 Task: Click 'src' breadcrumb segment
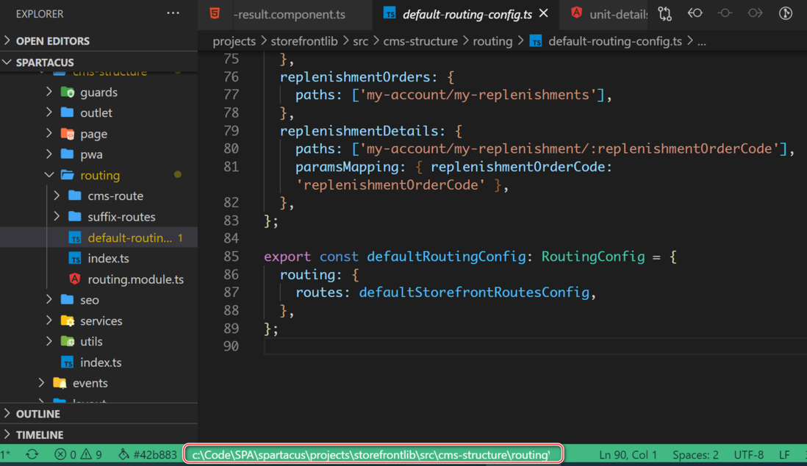pos(361,41)
